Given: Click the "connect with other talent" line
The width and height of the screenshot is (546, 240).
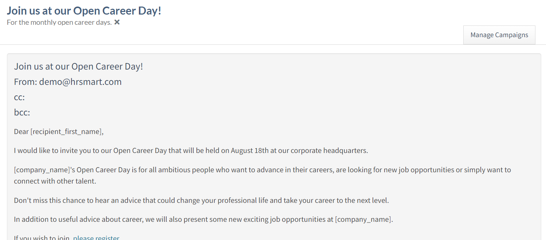Looking at the screenshot, I should [55, 181].
